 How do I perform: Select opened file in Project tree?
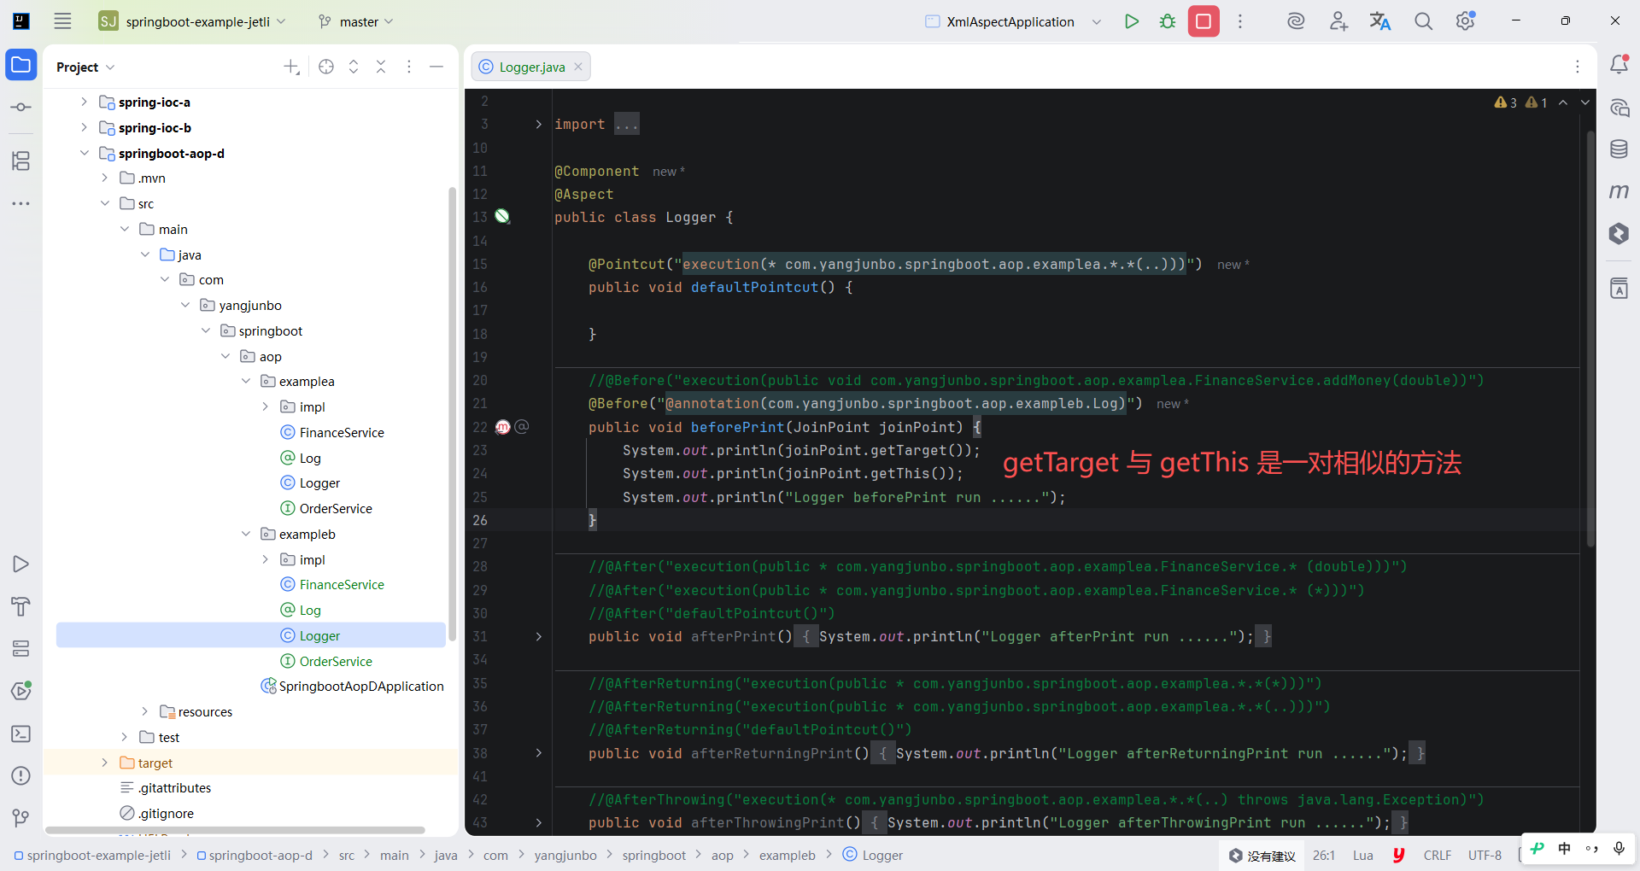pos(326,67)
